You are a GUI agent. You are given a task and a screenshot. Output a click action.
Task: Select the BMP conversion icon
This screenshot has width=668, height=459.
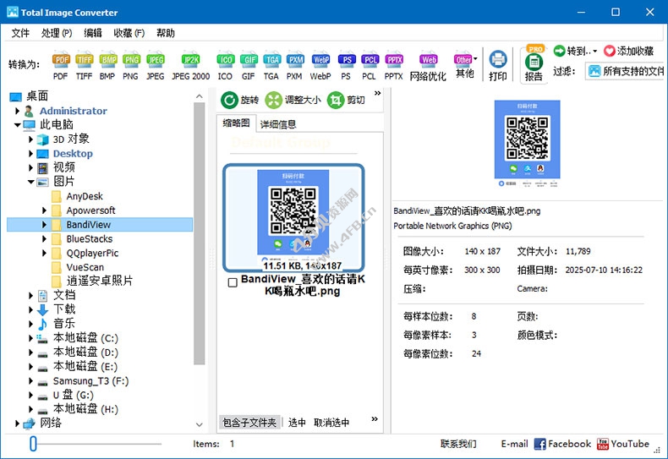click(107, 65)
